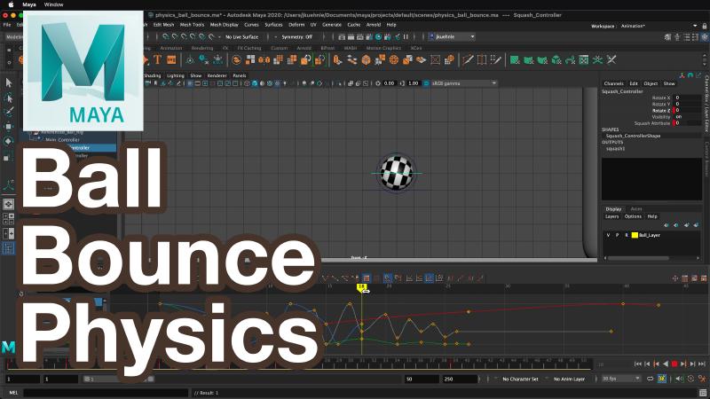Click the SVG tool shelf icon
Screen dimensions: 710x399
(171, 59)
